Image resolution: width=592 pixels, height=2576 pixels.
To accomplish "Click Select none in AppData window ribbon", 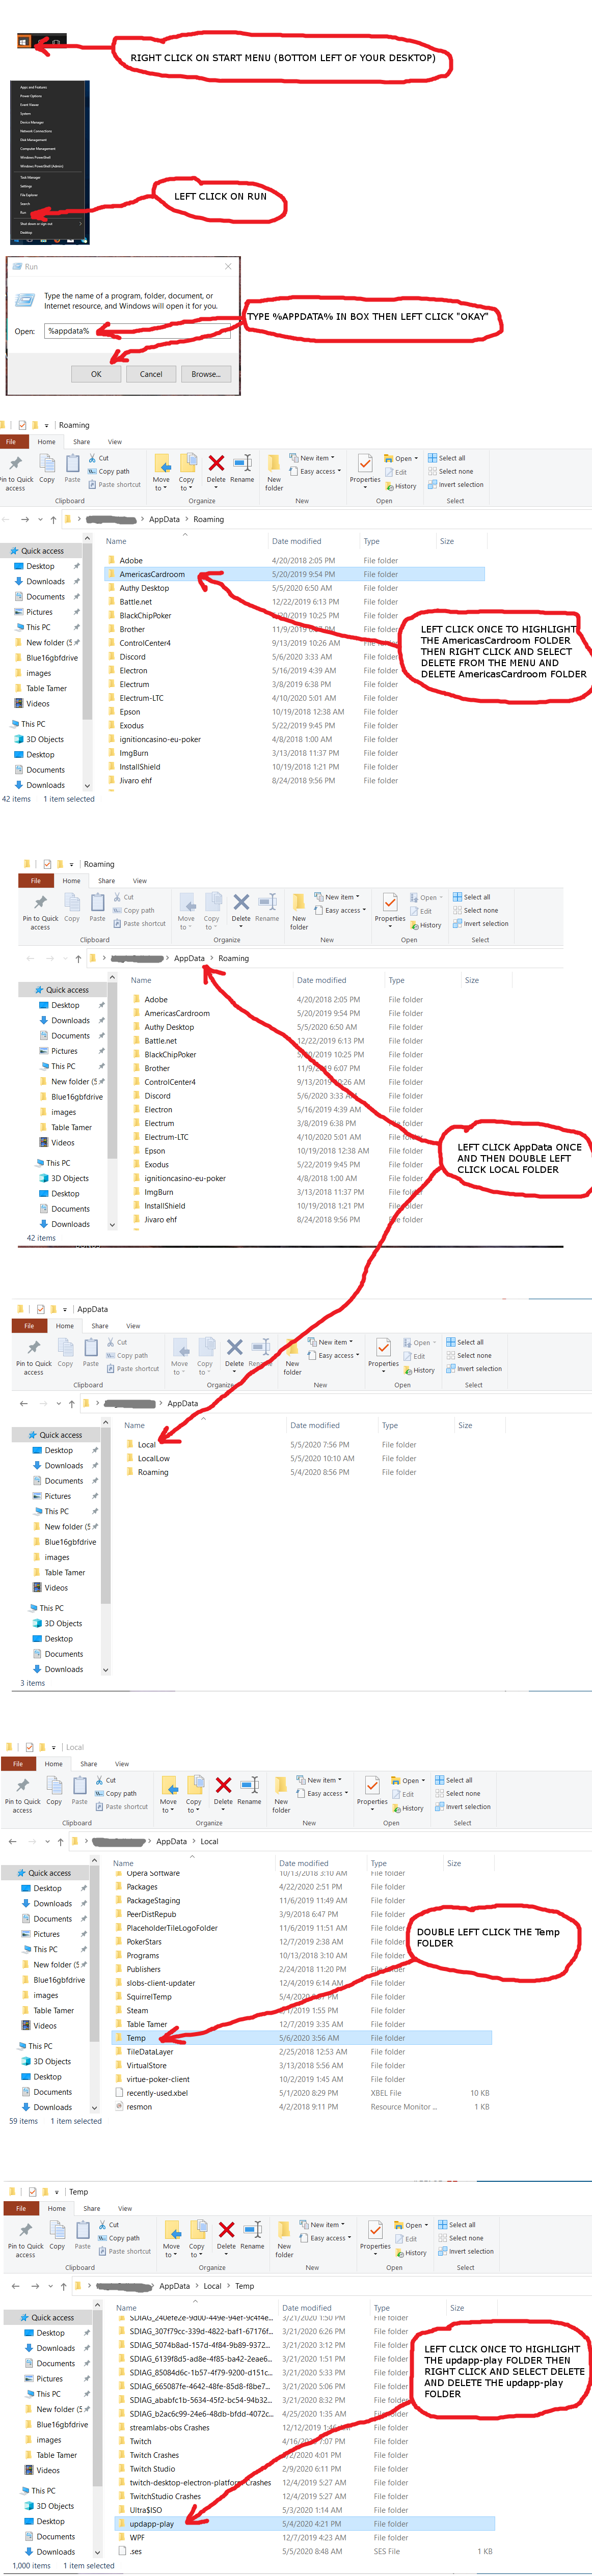I will click(469, 1355).
